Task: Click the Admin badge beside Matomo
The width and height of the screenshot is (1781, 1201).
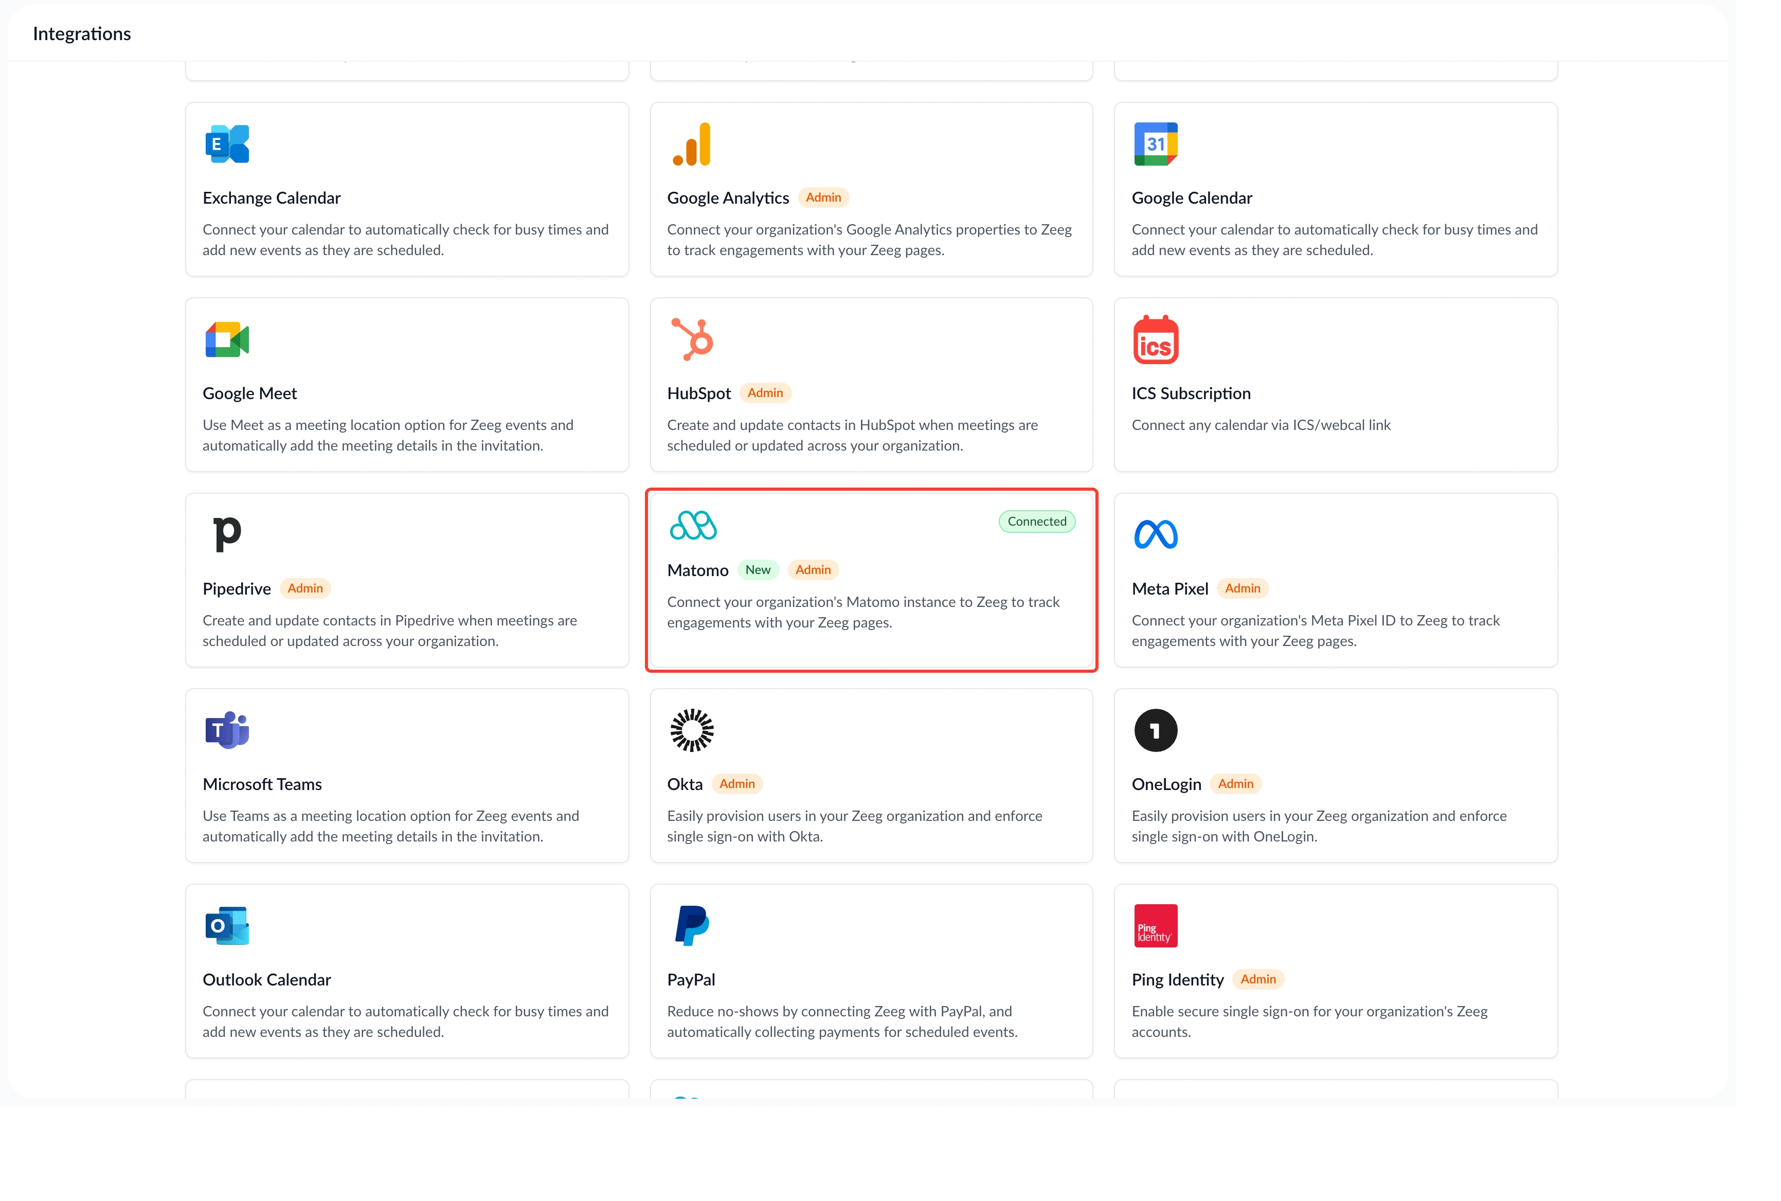Action: pyautogui.click(x=813, y=570)
